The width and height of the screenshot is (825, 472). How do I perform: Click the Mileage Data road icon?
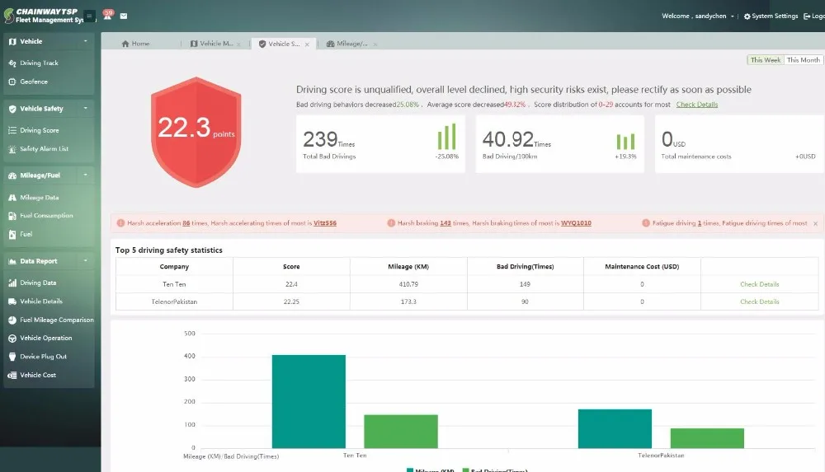12,198
